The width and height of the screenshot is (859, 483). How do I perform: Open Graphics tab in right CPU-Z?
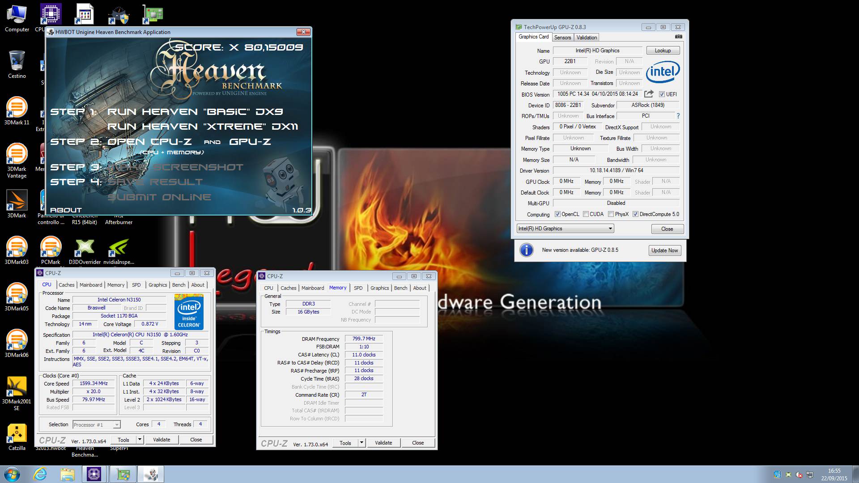point(380,288)
